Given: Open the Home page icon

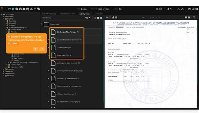Looking at the screenshot, I should tap(9, 9).
